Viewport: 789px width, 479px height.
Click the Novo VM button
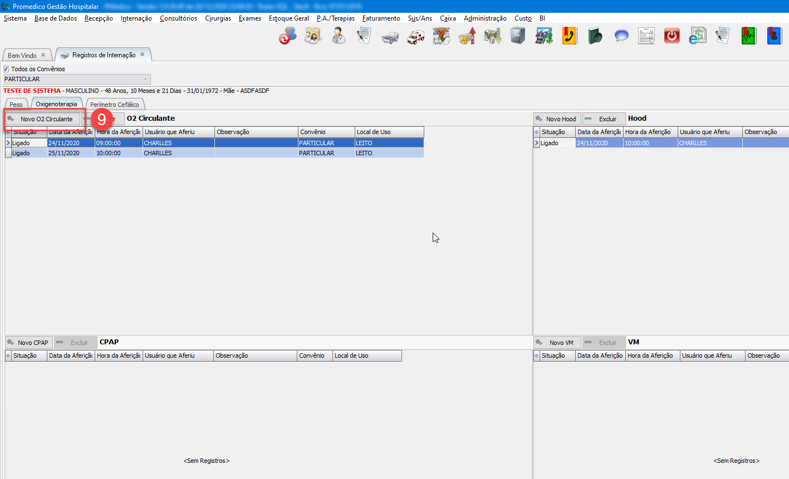pyautogui.click(x=556, y=343)
